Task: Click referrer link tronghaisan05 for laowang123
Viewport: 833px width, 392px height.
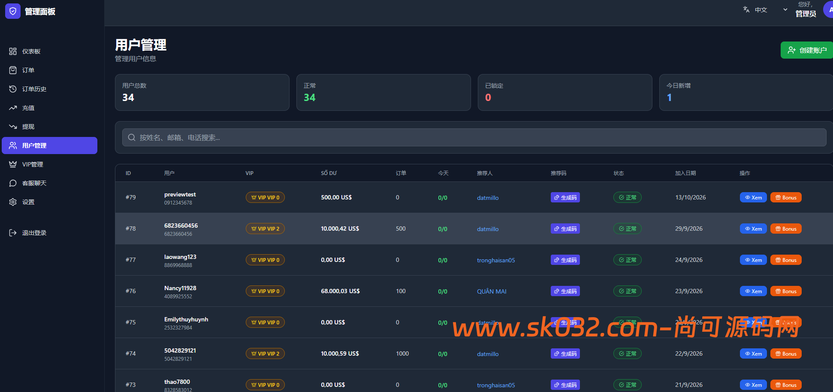Action: 496,260
